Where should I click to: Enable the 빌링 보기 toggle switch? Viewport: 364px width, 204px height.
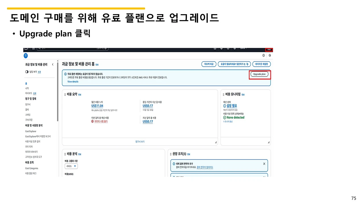click(26, 72)
